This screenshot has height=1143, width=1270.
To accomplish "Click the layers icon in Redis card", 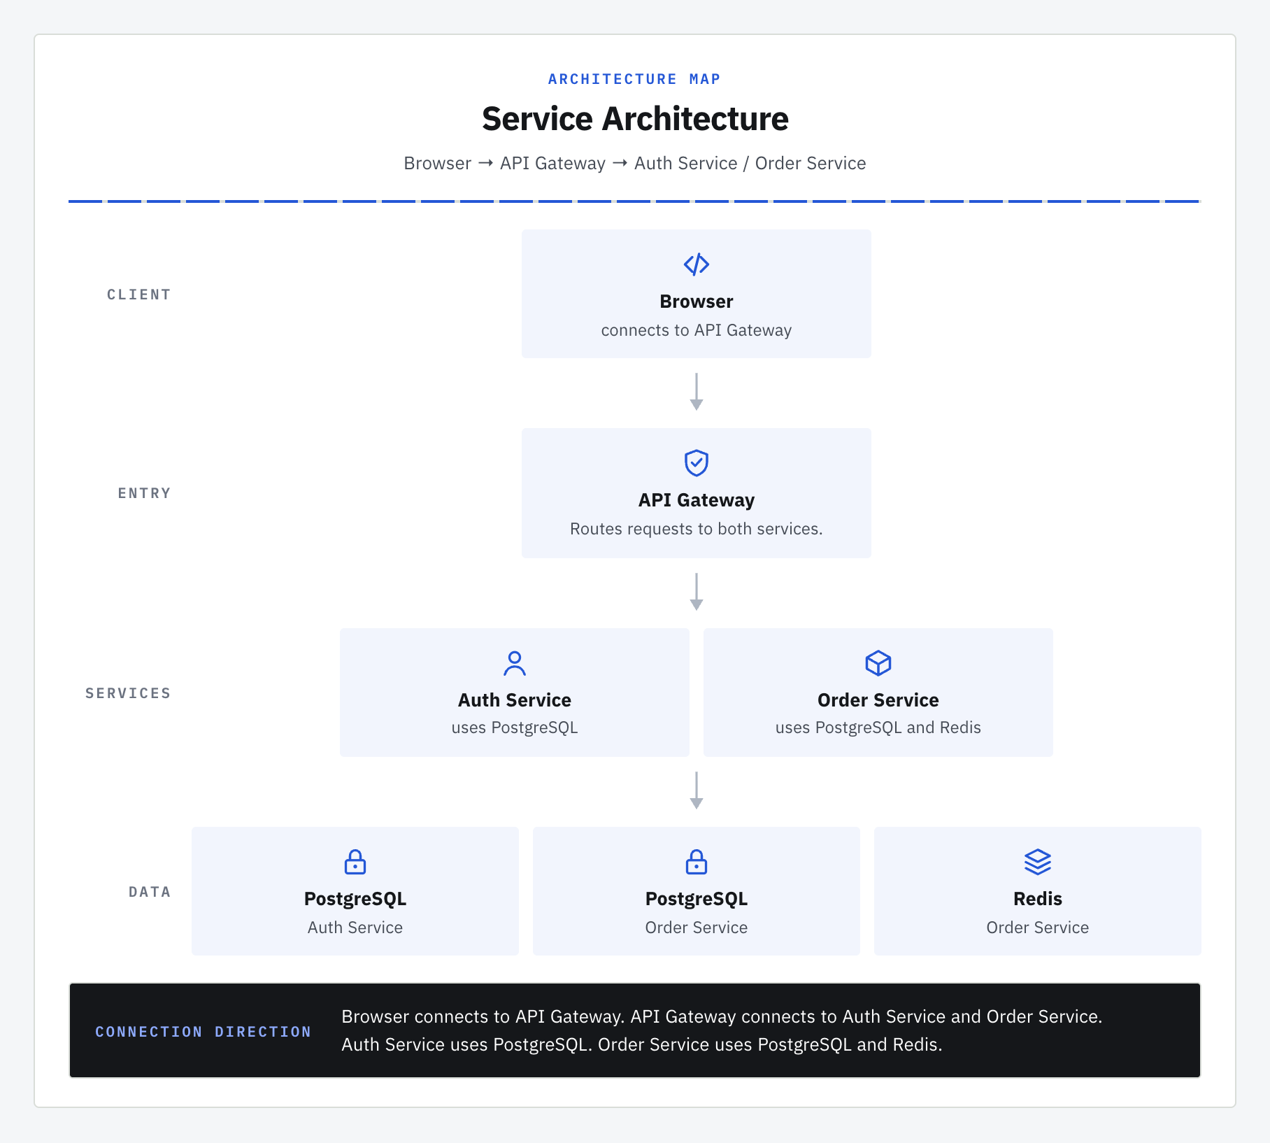I will click(1038, 862).
